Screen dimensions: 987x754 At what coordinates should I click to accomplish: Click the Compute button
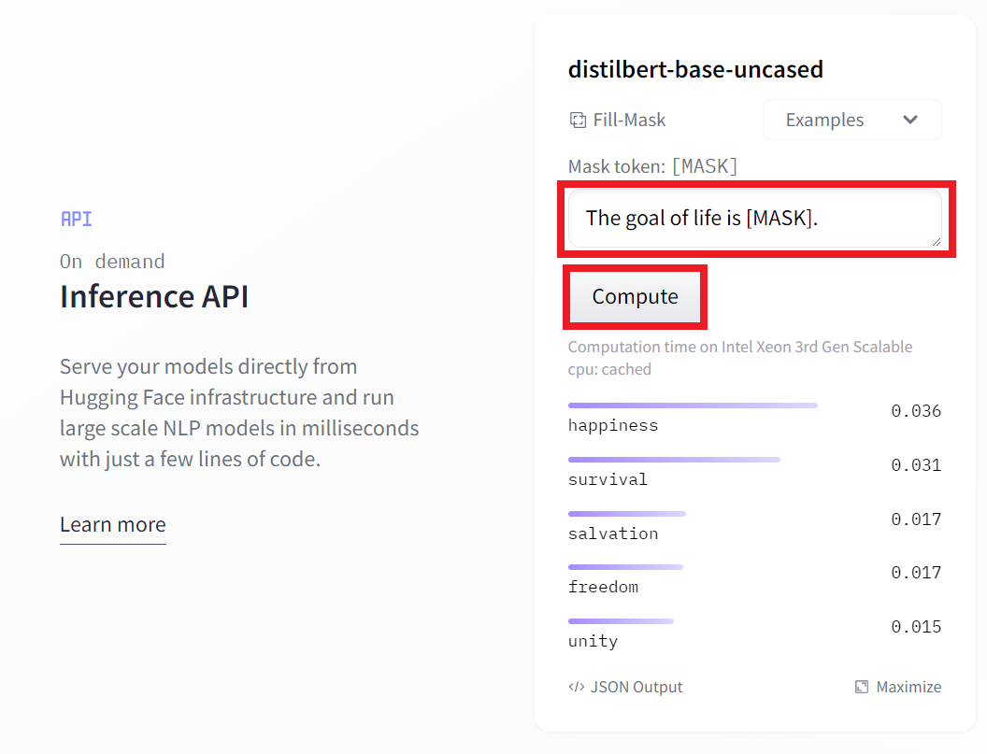pos(636,296)
